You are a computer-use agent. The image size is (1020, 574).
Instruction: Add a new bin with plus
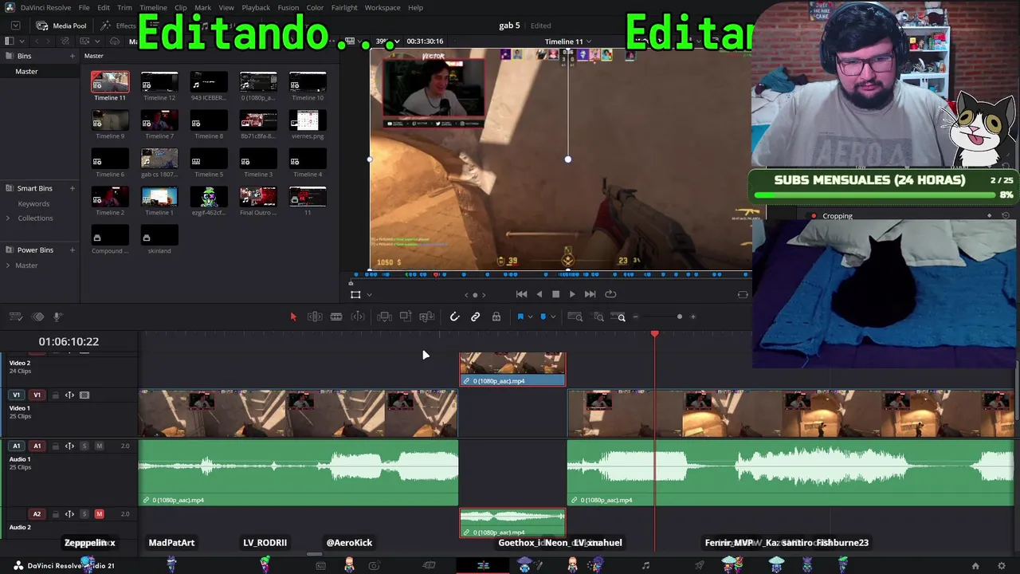tap(72, 56)
